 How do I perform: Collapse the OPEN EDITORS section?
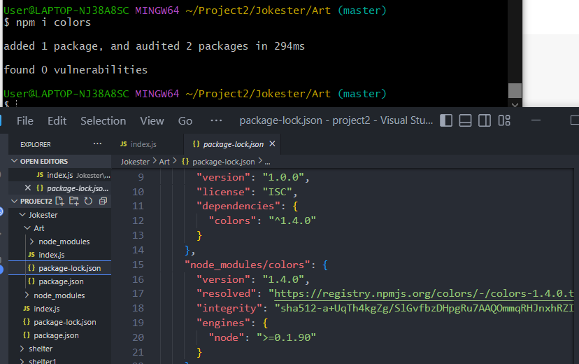[60, 161]
